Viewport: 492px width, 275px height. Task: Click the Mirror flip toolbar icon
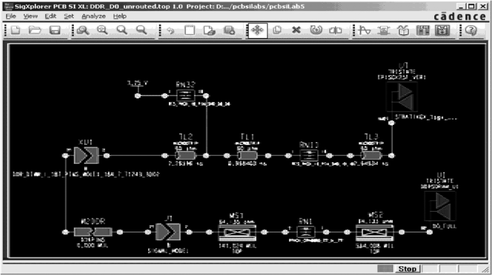[334, 30]
